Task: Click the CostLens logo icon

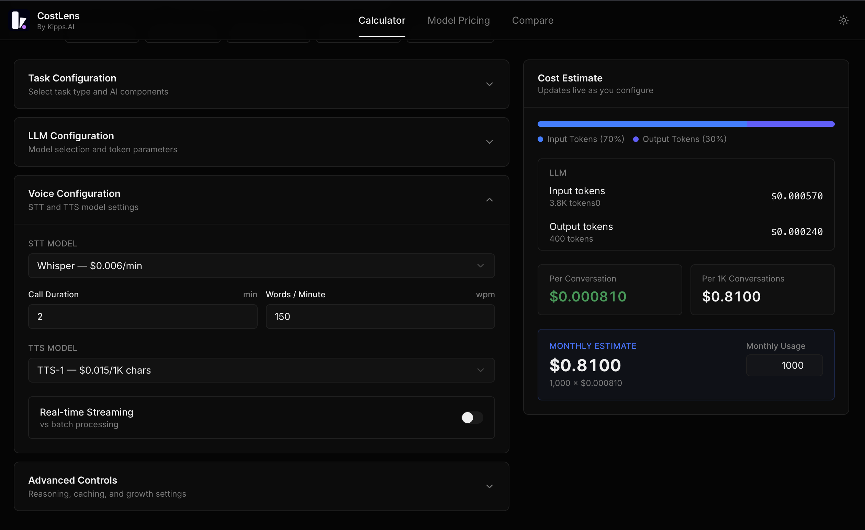Action: point(19,20)
